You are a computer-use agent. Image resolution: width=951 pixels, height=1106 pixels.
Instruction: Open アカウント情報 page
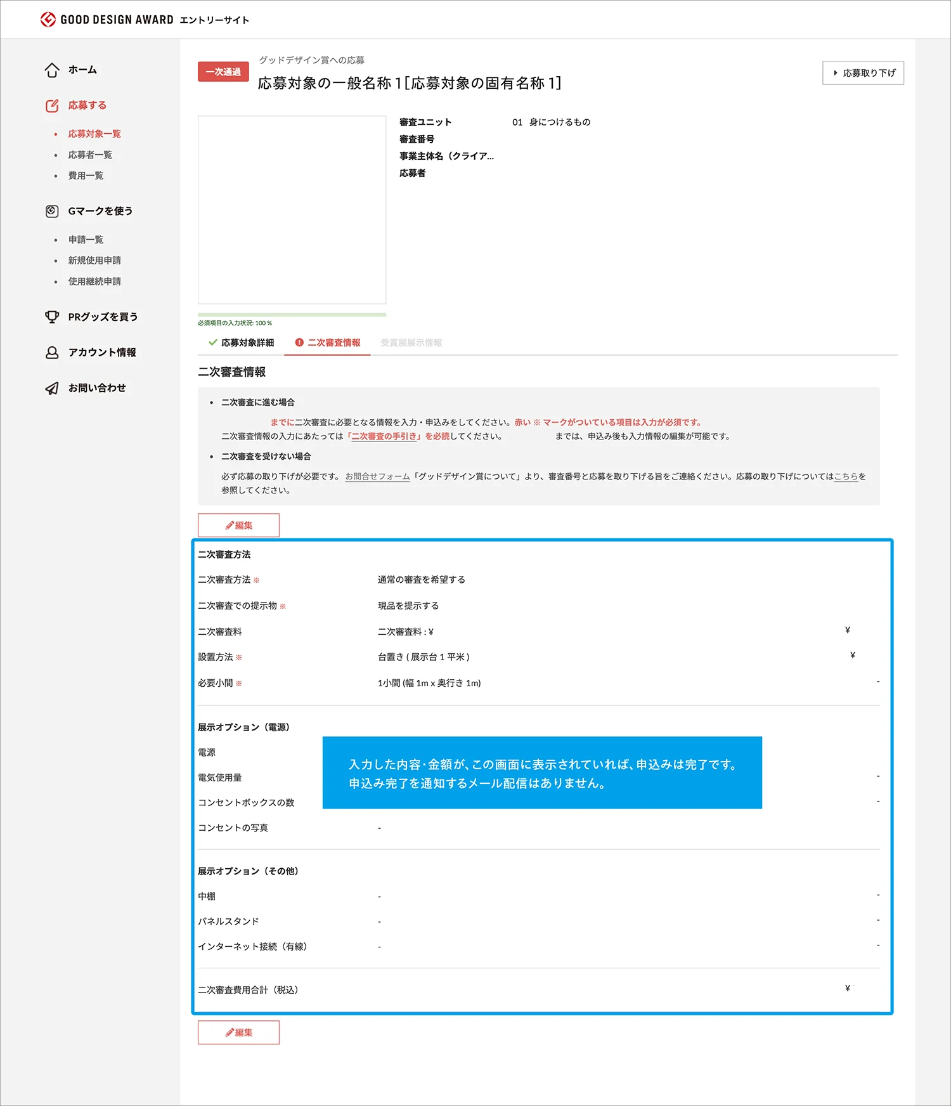(102, 352)
